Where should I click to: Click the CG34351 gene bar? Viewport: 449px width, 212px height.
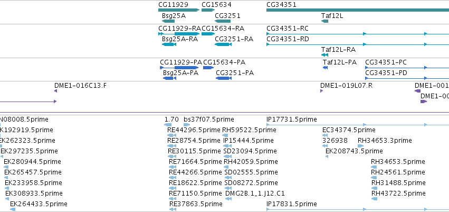358,10
